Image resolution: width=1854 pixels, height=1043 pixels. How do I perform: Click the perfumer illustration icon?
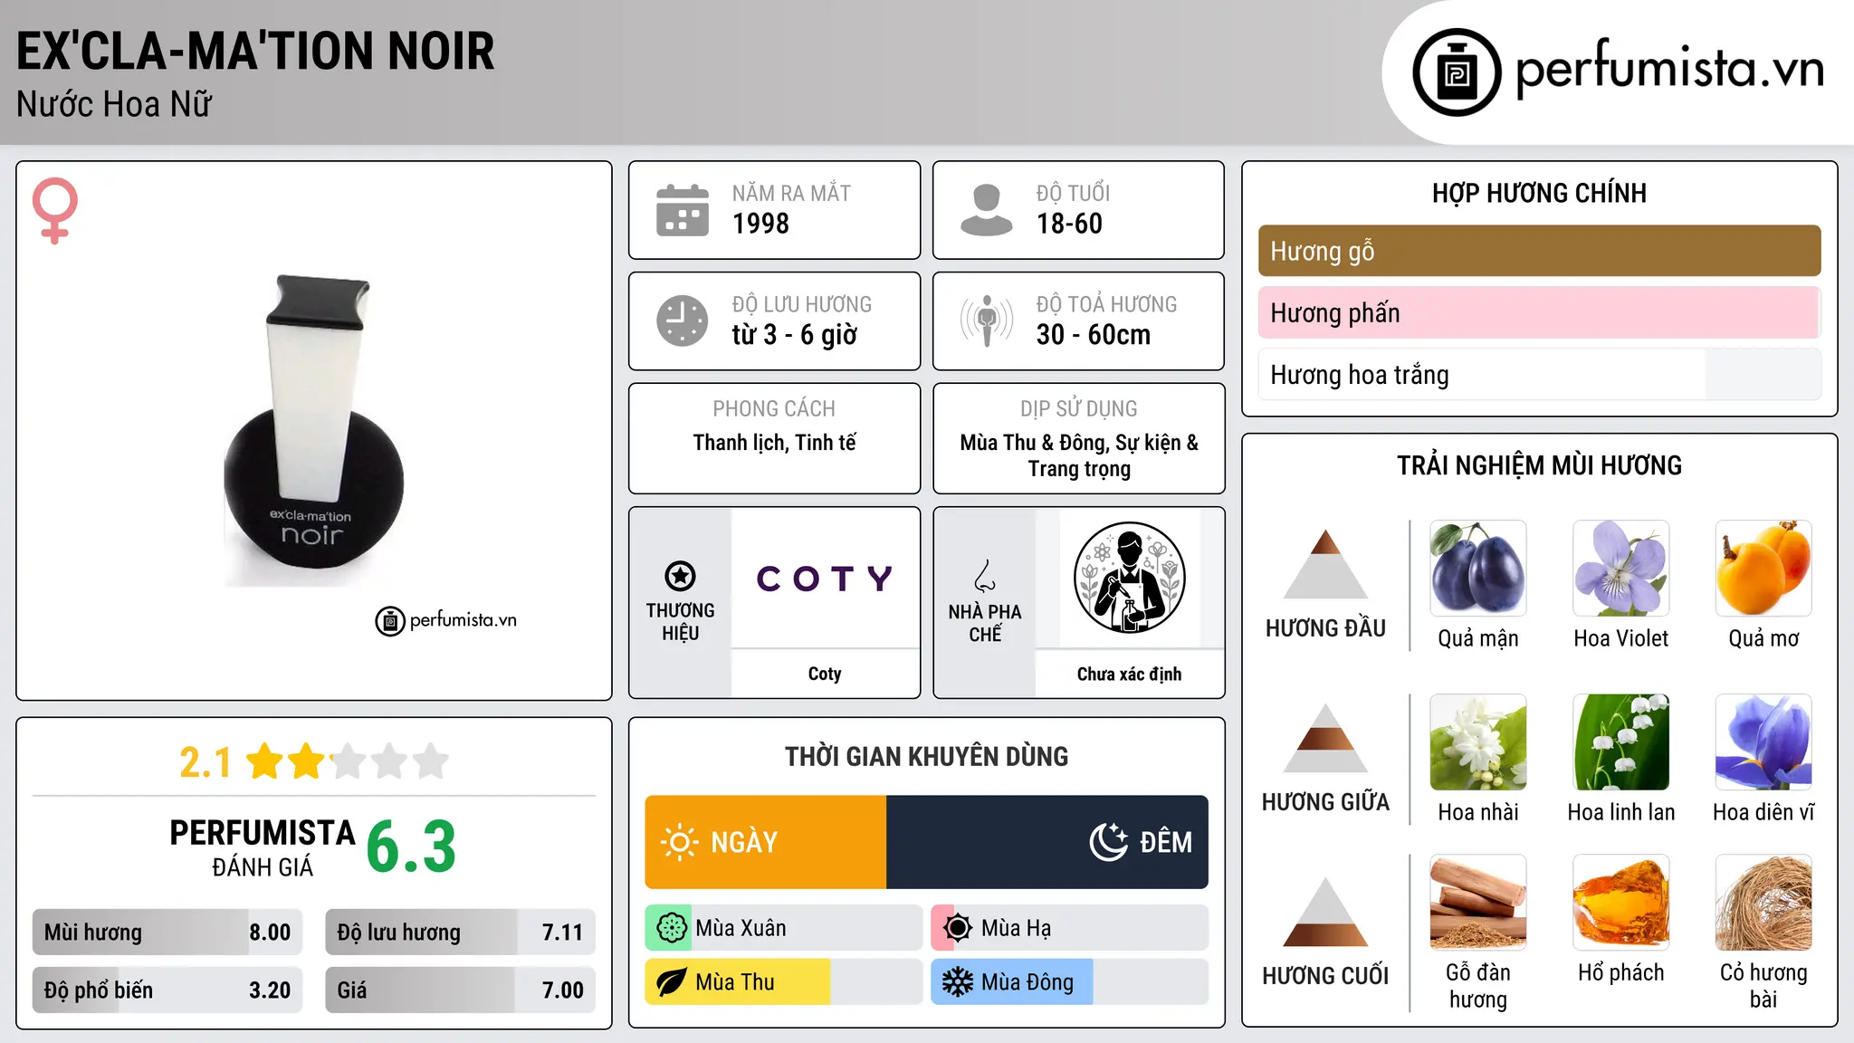pyautogui.click(x=1129, y=578)
